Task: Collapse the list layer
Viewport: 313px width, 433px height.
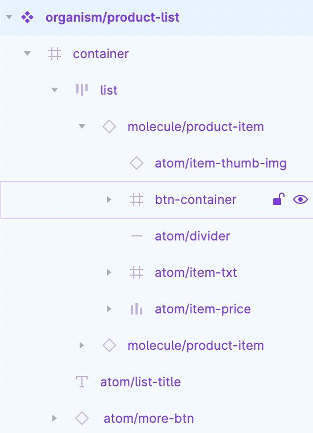Action: click(55, 90)
